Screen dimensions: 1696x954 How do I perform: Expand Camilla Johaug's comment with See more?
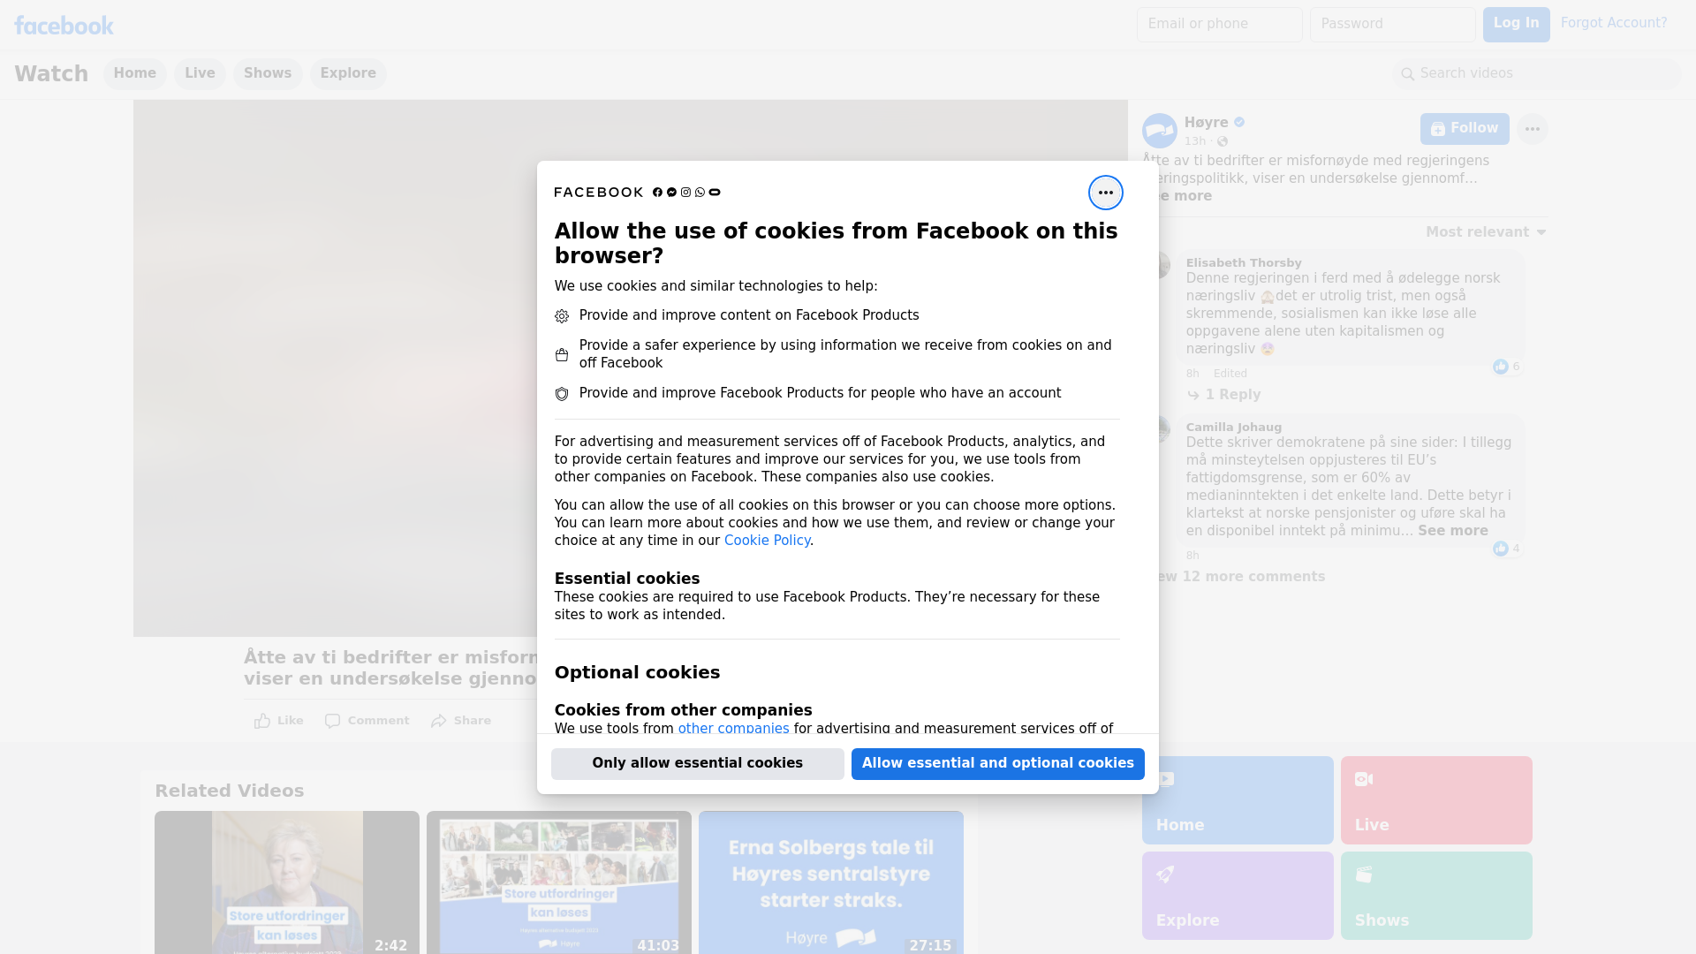[x=1452, y=531]
